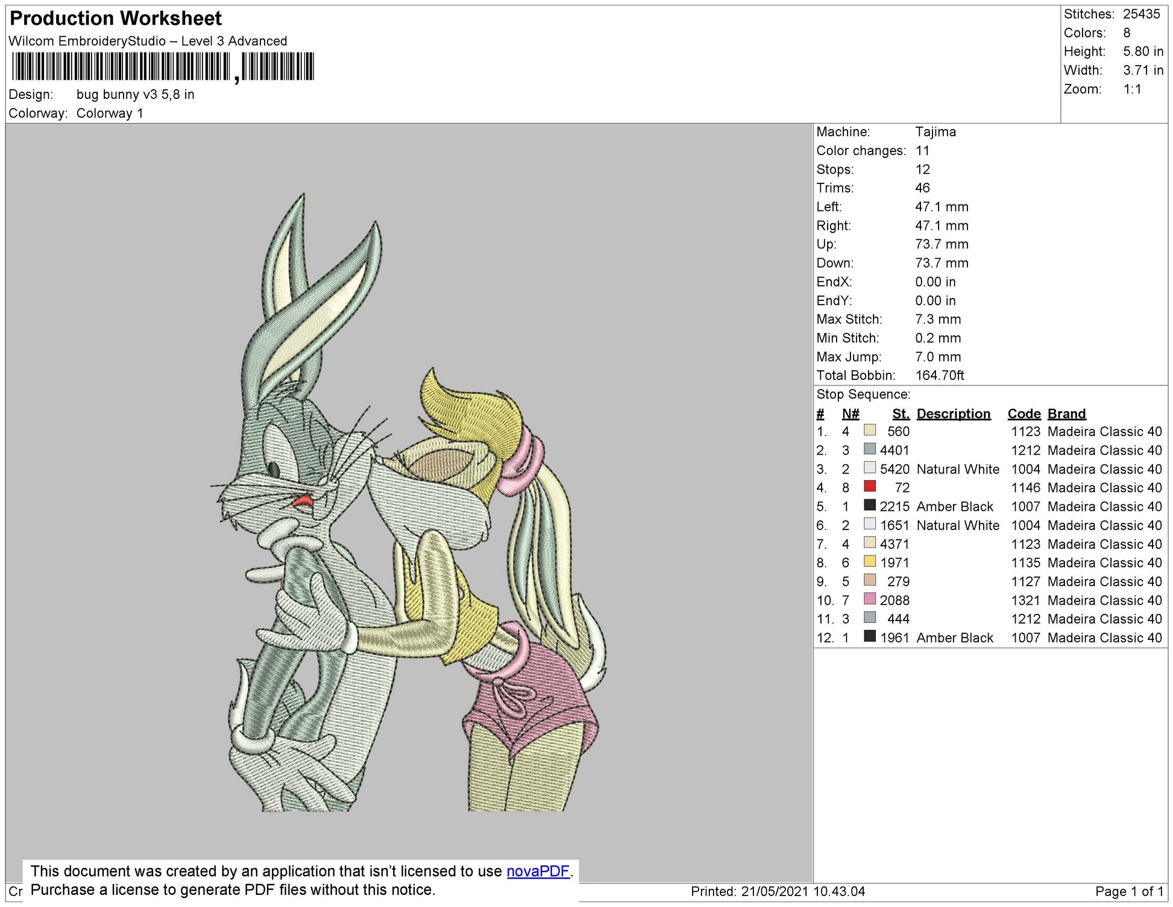Select the gray swatch in stop row 11
The image size is (1173, 907).
pos(870,617)
